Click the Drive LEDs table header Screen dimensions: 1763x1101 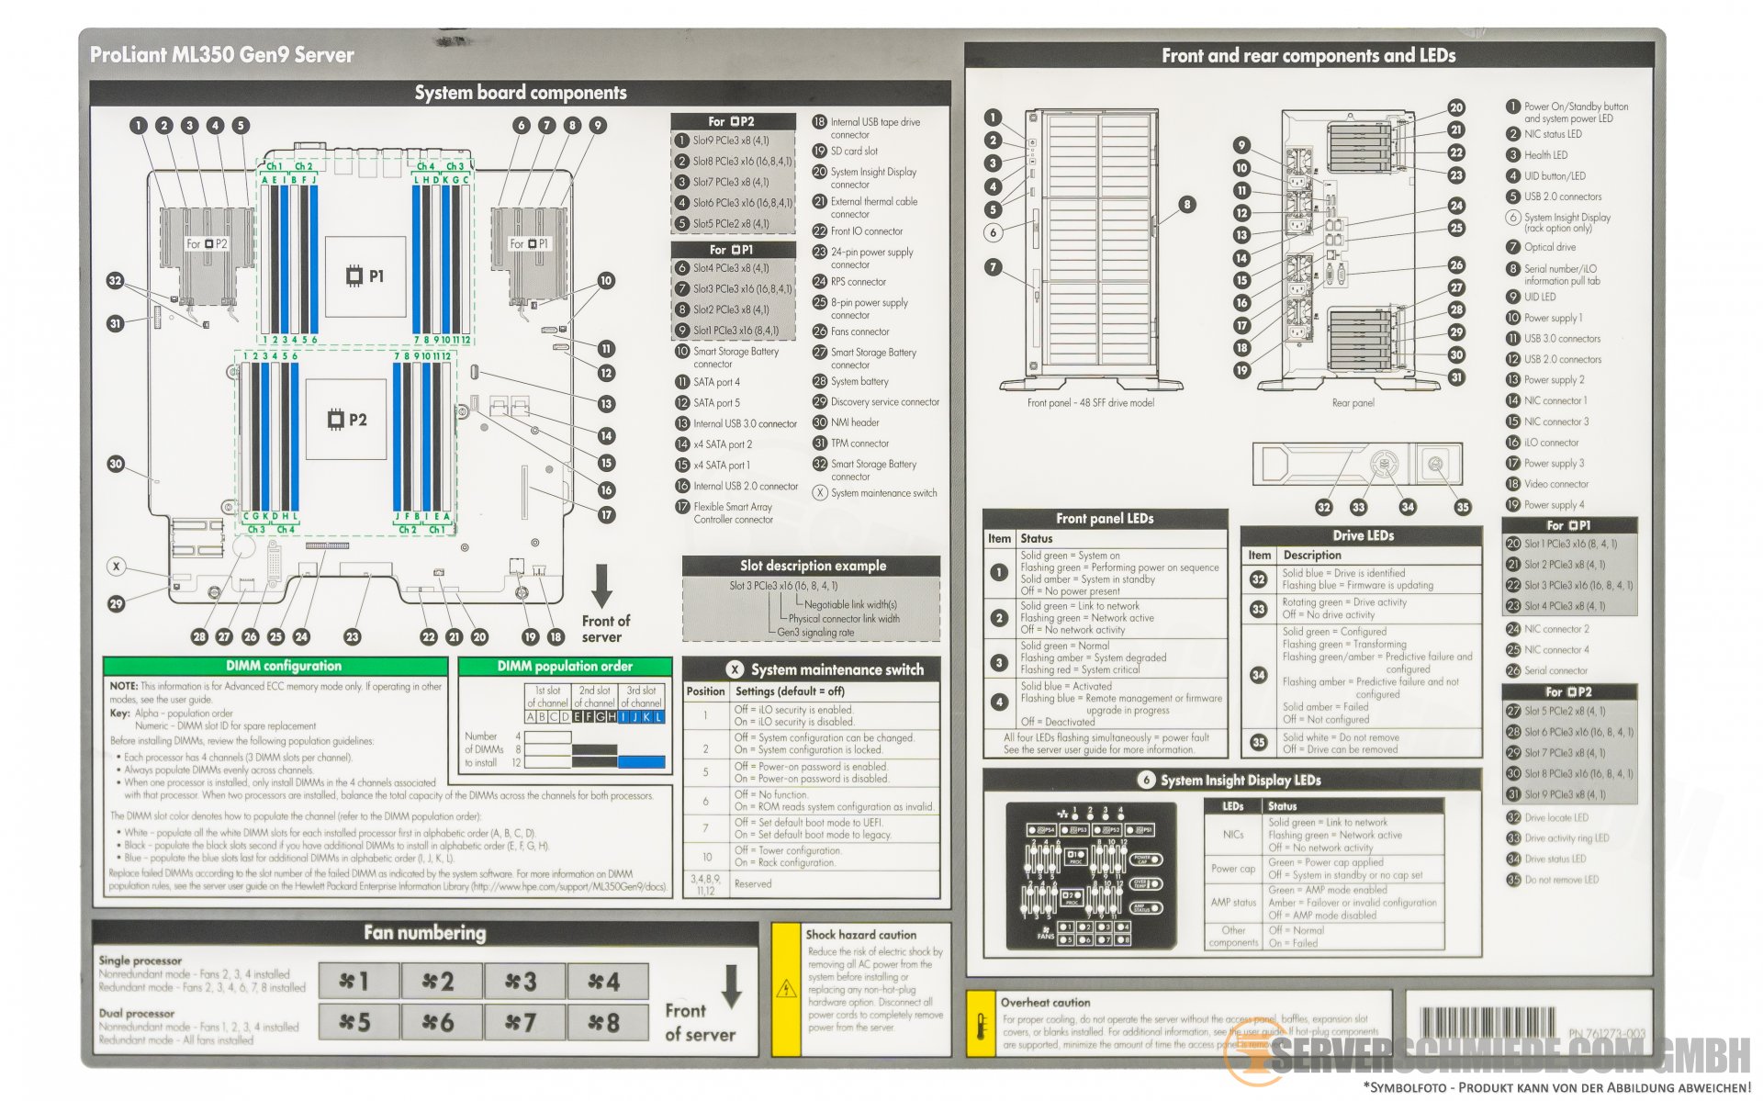click(1362, 535)
